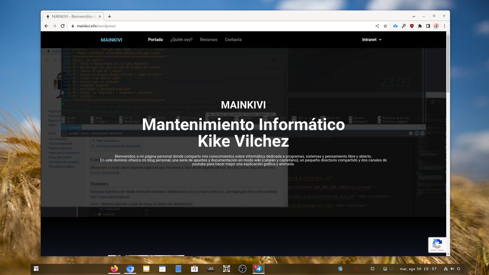Screen dimensions: 489x275
Task: Click the red tray indicator icon
Action: 356,269
